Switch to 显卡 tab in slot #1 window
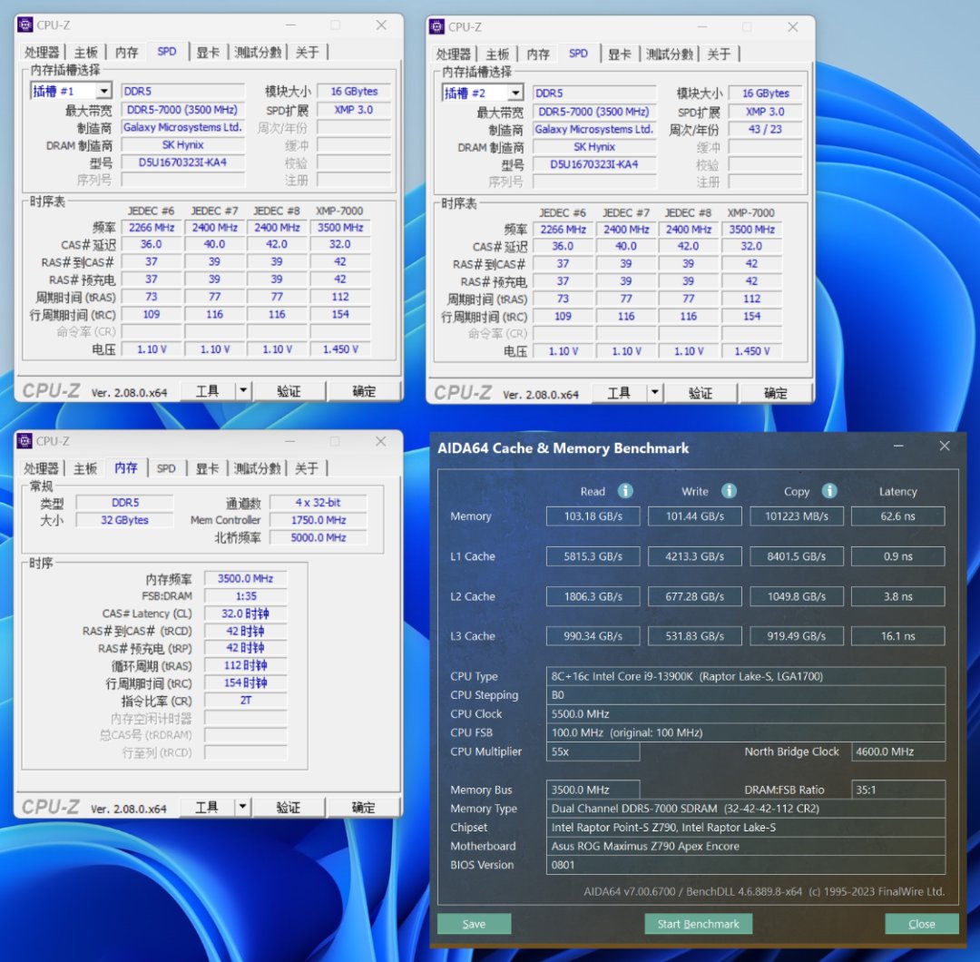This screenshot has width=980, height=962. click(208, 53)
